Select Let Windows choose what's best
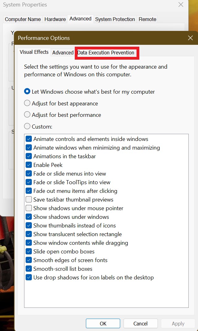This screenshot has height=331, width=198. 27,91
